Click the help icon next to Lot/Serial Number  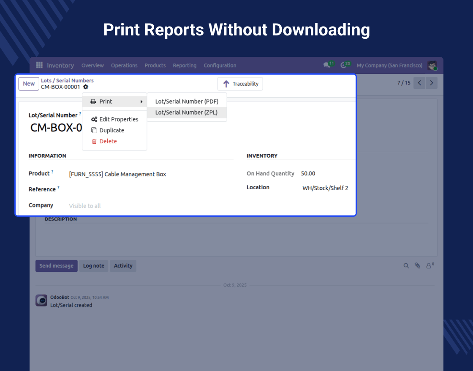click(80, 114)
